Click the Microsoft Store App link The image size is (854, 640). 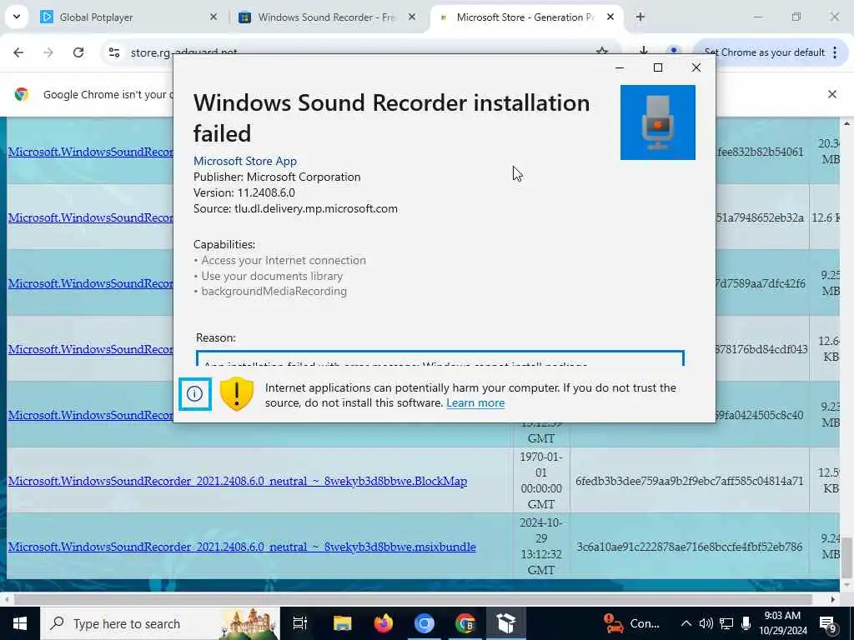245,161
